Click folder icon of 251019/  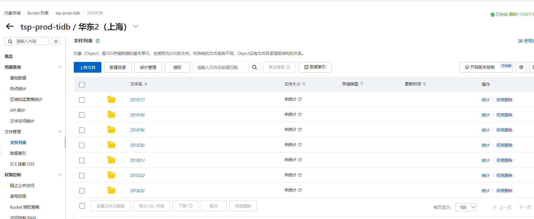click(x=111, y=130)
